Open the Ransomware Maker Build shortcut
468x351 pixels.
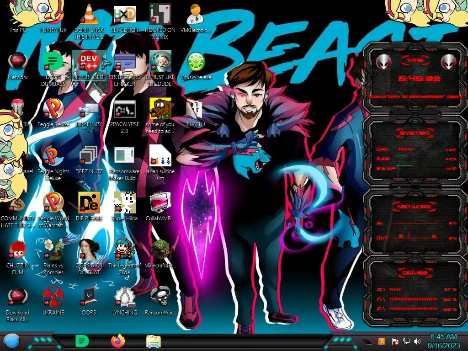click(x=124, y=163)
